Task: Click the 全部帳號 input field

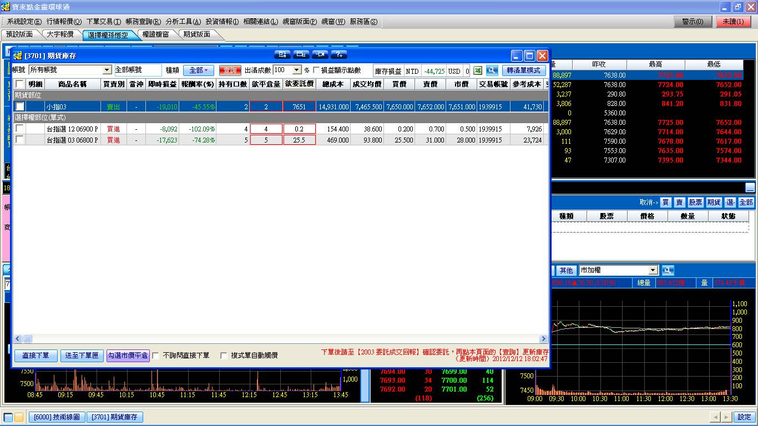Action: click(138, 70)
